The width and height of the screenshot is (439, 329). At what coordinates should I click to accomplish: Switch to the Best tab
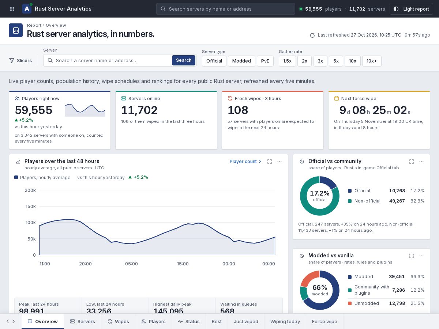(217, 322)
